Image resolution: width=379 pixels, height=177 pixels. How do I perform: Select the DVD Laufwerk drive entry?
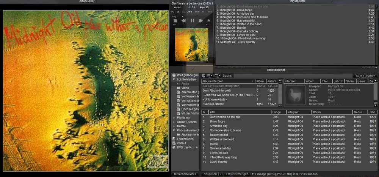point(185,147)
